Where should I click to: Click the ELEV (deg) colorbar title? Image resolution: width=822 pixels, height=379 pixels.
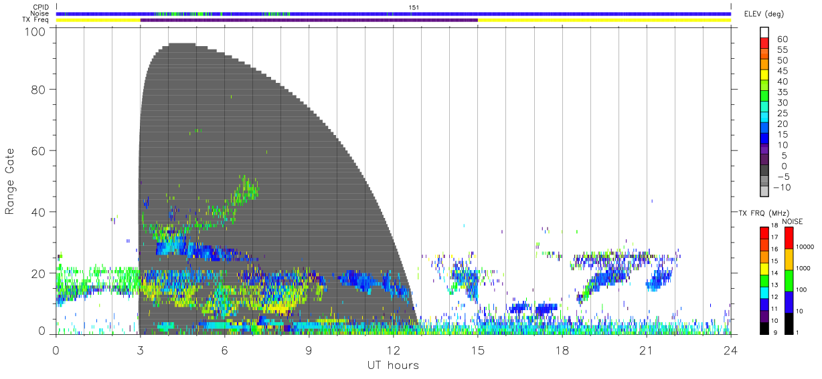click(x=764, y=13)
